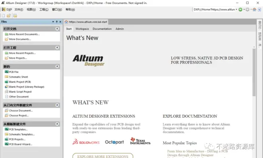Collapse the 从模板新建文件 section
Viewport: 263px width, 158px height.
tap(57, 124)
